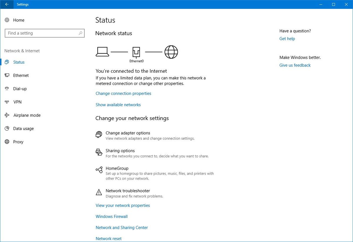Open View your network properties

point(123,205)
